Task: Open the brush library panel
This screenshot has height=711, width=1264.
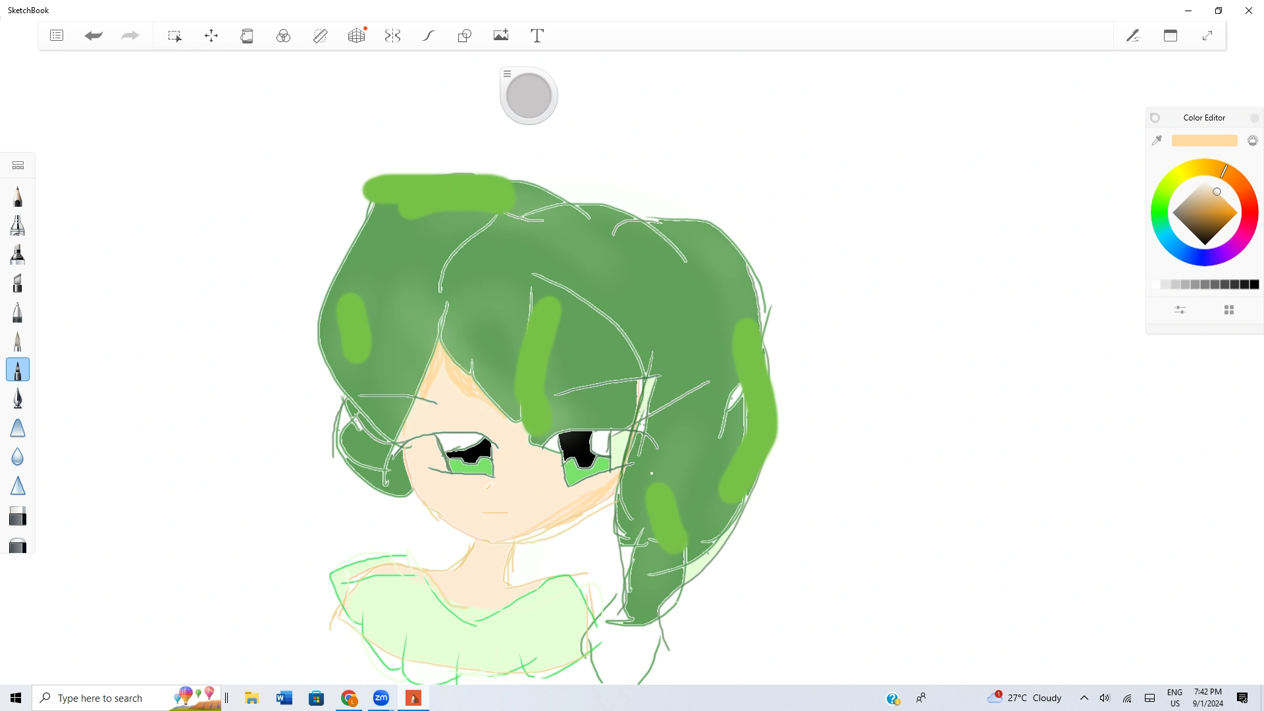Action: coord(18,165)
